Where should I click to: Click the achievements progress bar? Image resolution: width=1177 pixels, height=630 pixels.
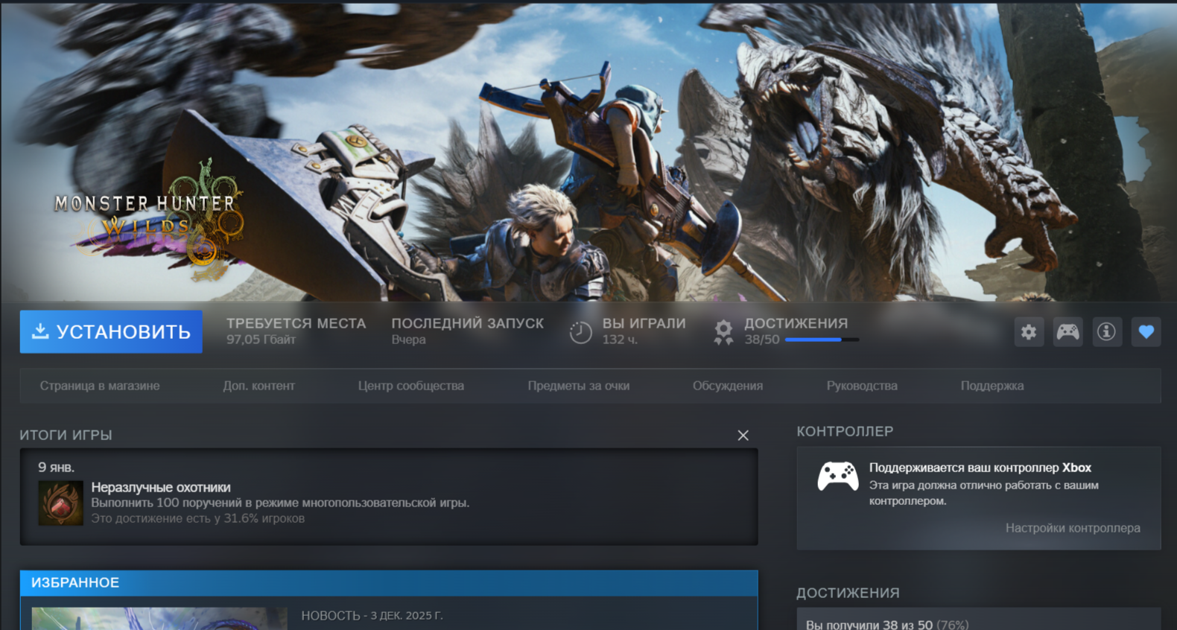pos(822,340)
